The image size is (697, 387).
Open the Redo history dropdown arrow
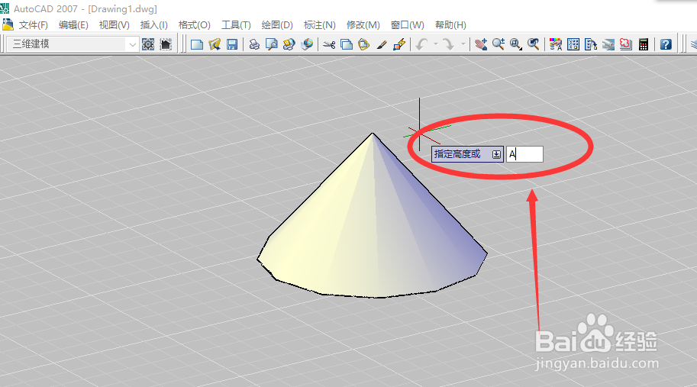463,44
